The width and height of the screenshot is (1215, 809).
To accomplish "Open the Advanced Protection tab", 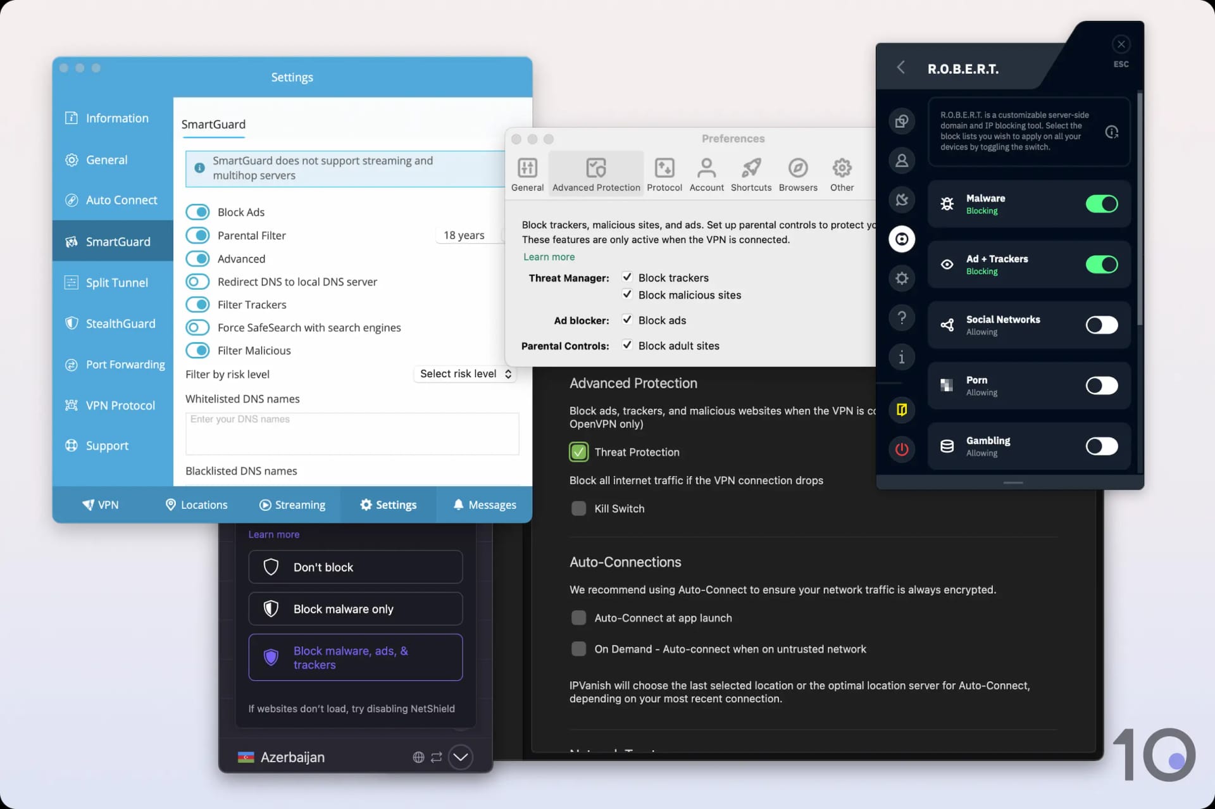I will 595,173.
